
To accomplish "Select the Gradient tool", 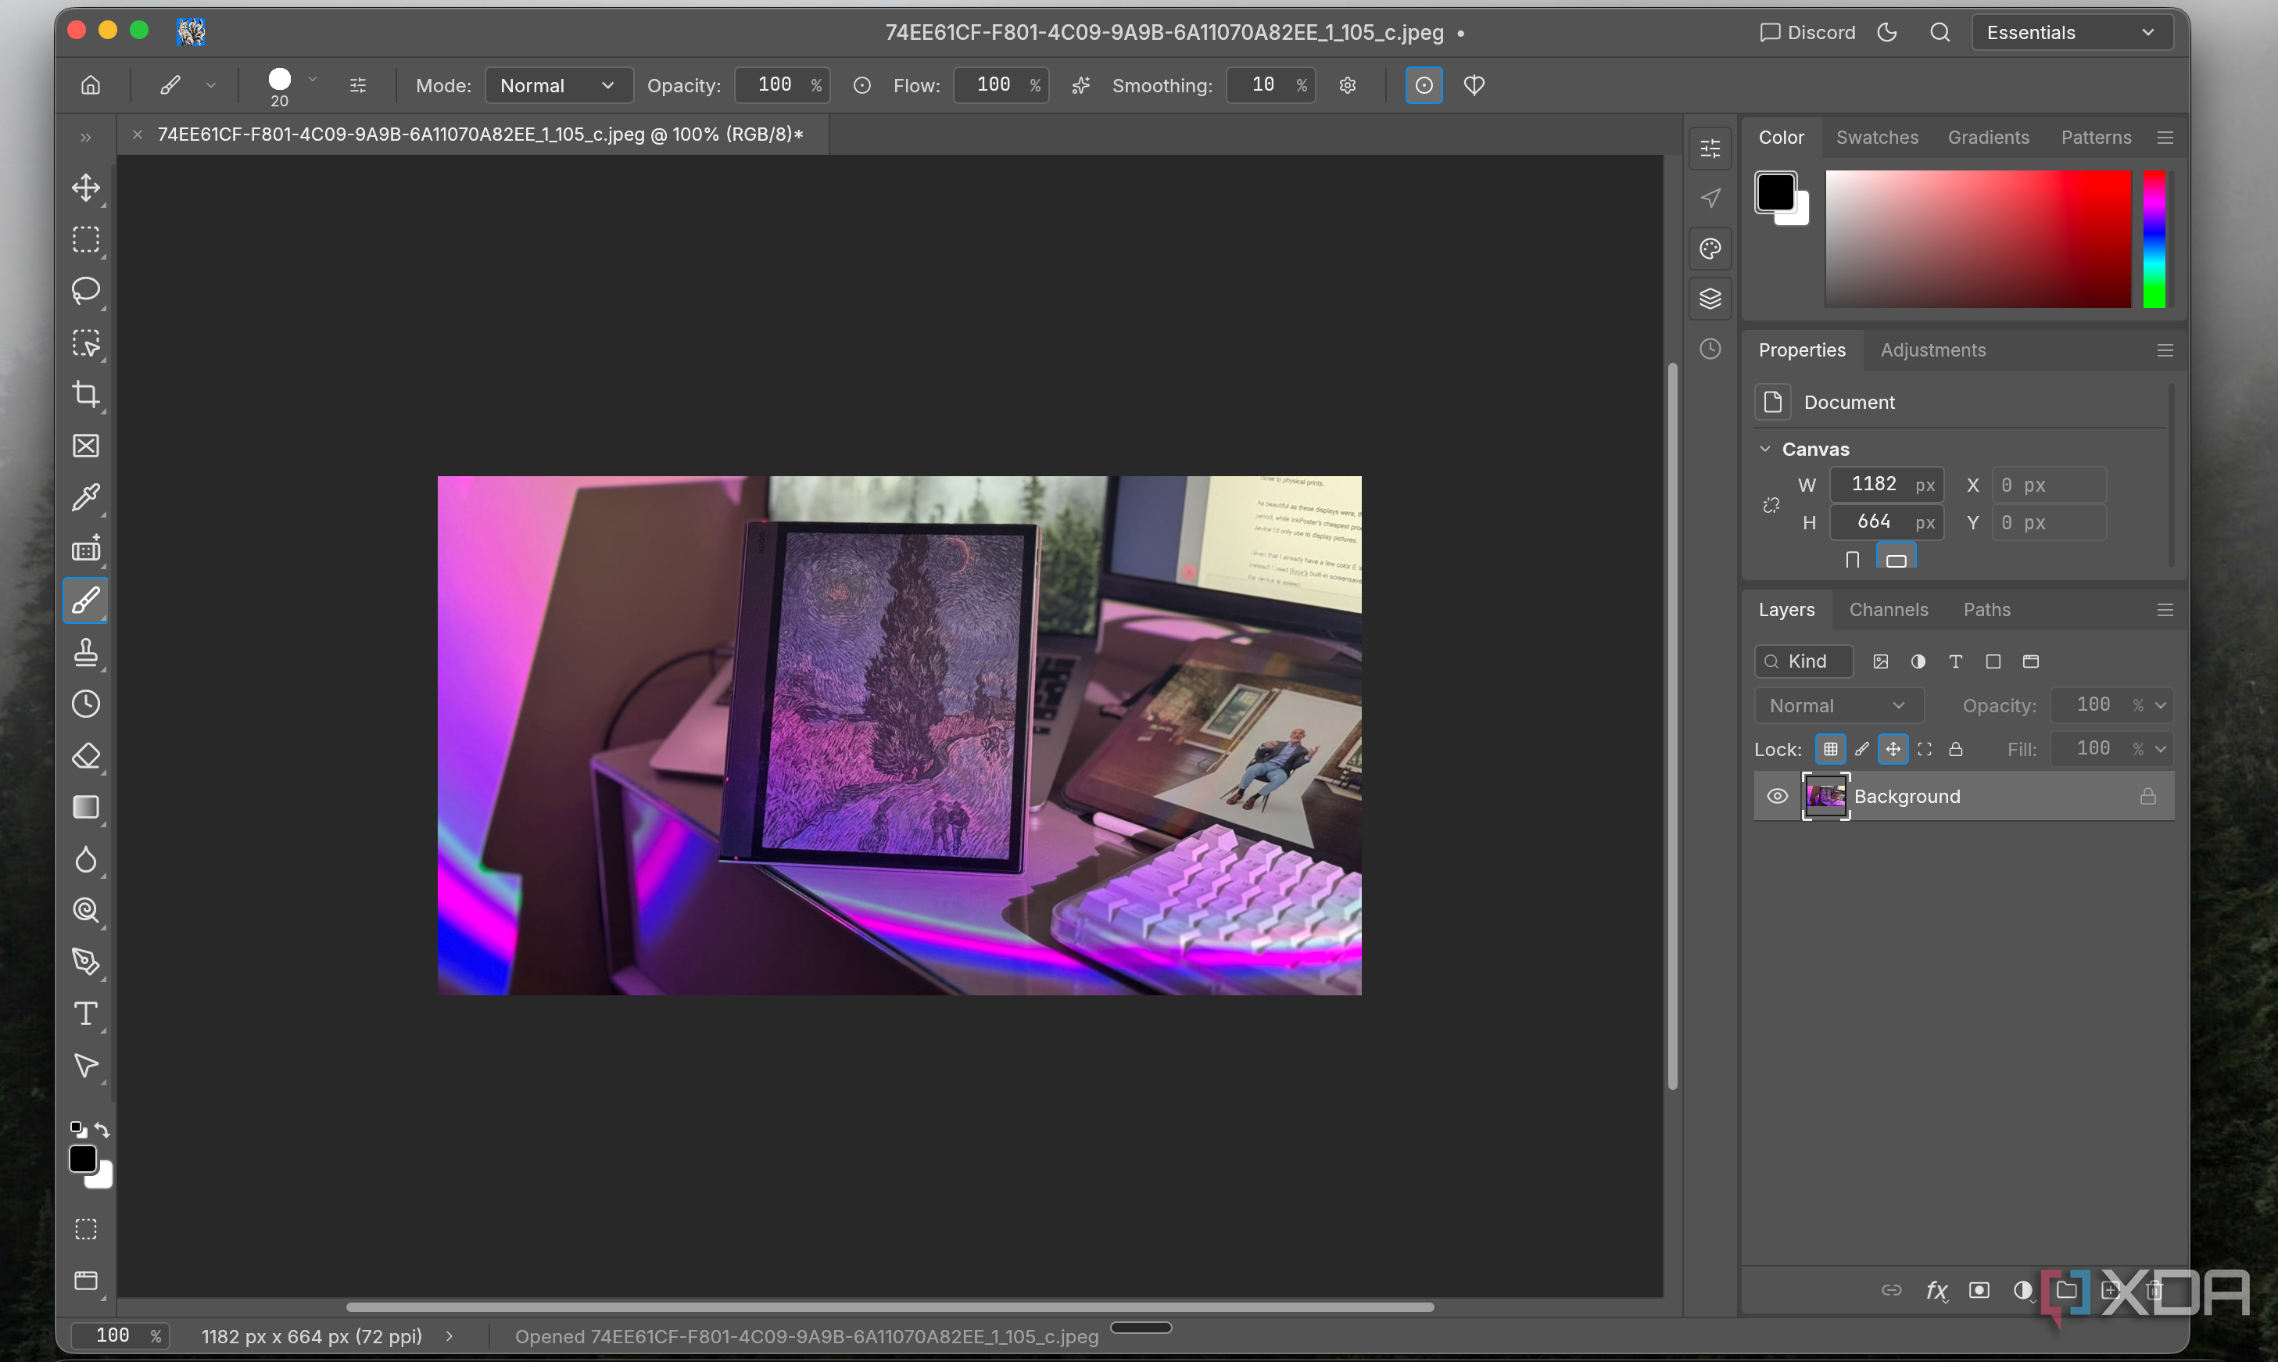I will (x=86, y=808).
